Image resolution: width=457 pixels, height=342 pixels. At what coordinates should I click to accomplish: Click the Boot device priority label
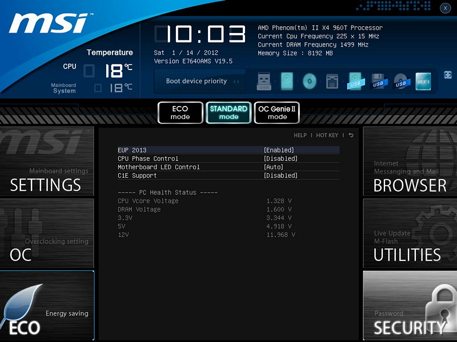pyautogui.click(x=197, y=81)
